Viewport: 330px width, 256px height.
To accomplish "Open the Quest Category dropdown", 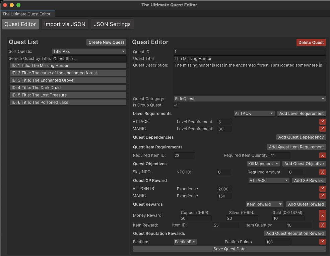I will click(249, 99).
